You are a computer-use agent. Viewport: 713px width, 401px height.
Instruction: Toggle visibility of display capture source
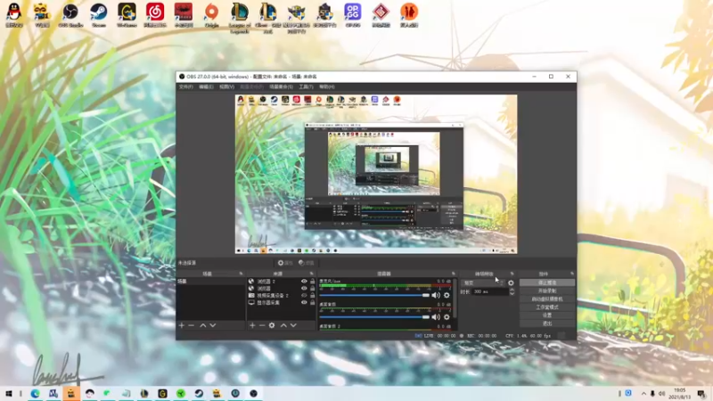point(304,302)
